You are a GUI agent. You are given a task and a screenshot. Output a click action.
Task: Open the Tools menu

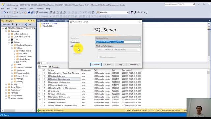(x=31, y=9)
